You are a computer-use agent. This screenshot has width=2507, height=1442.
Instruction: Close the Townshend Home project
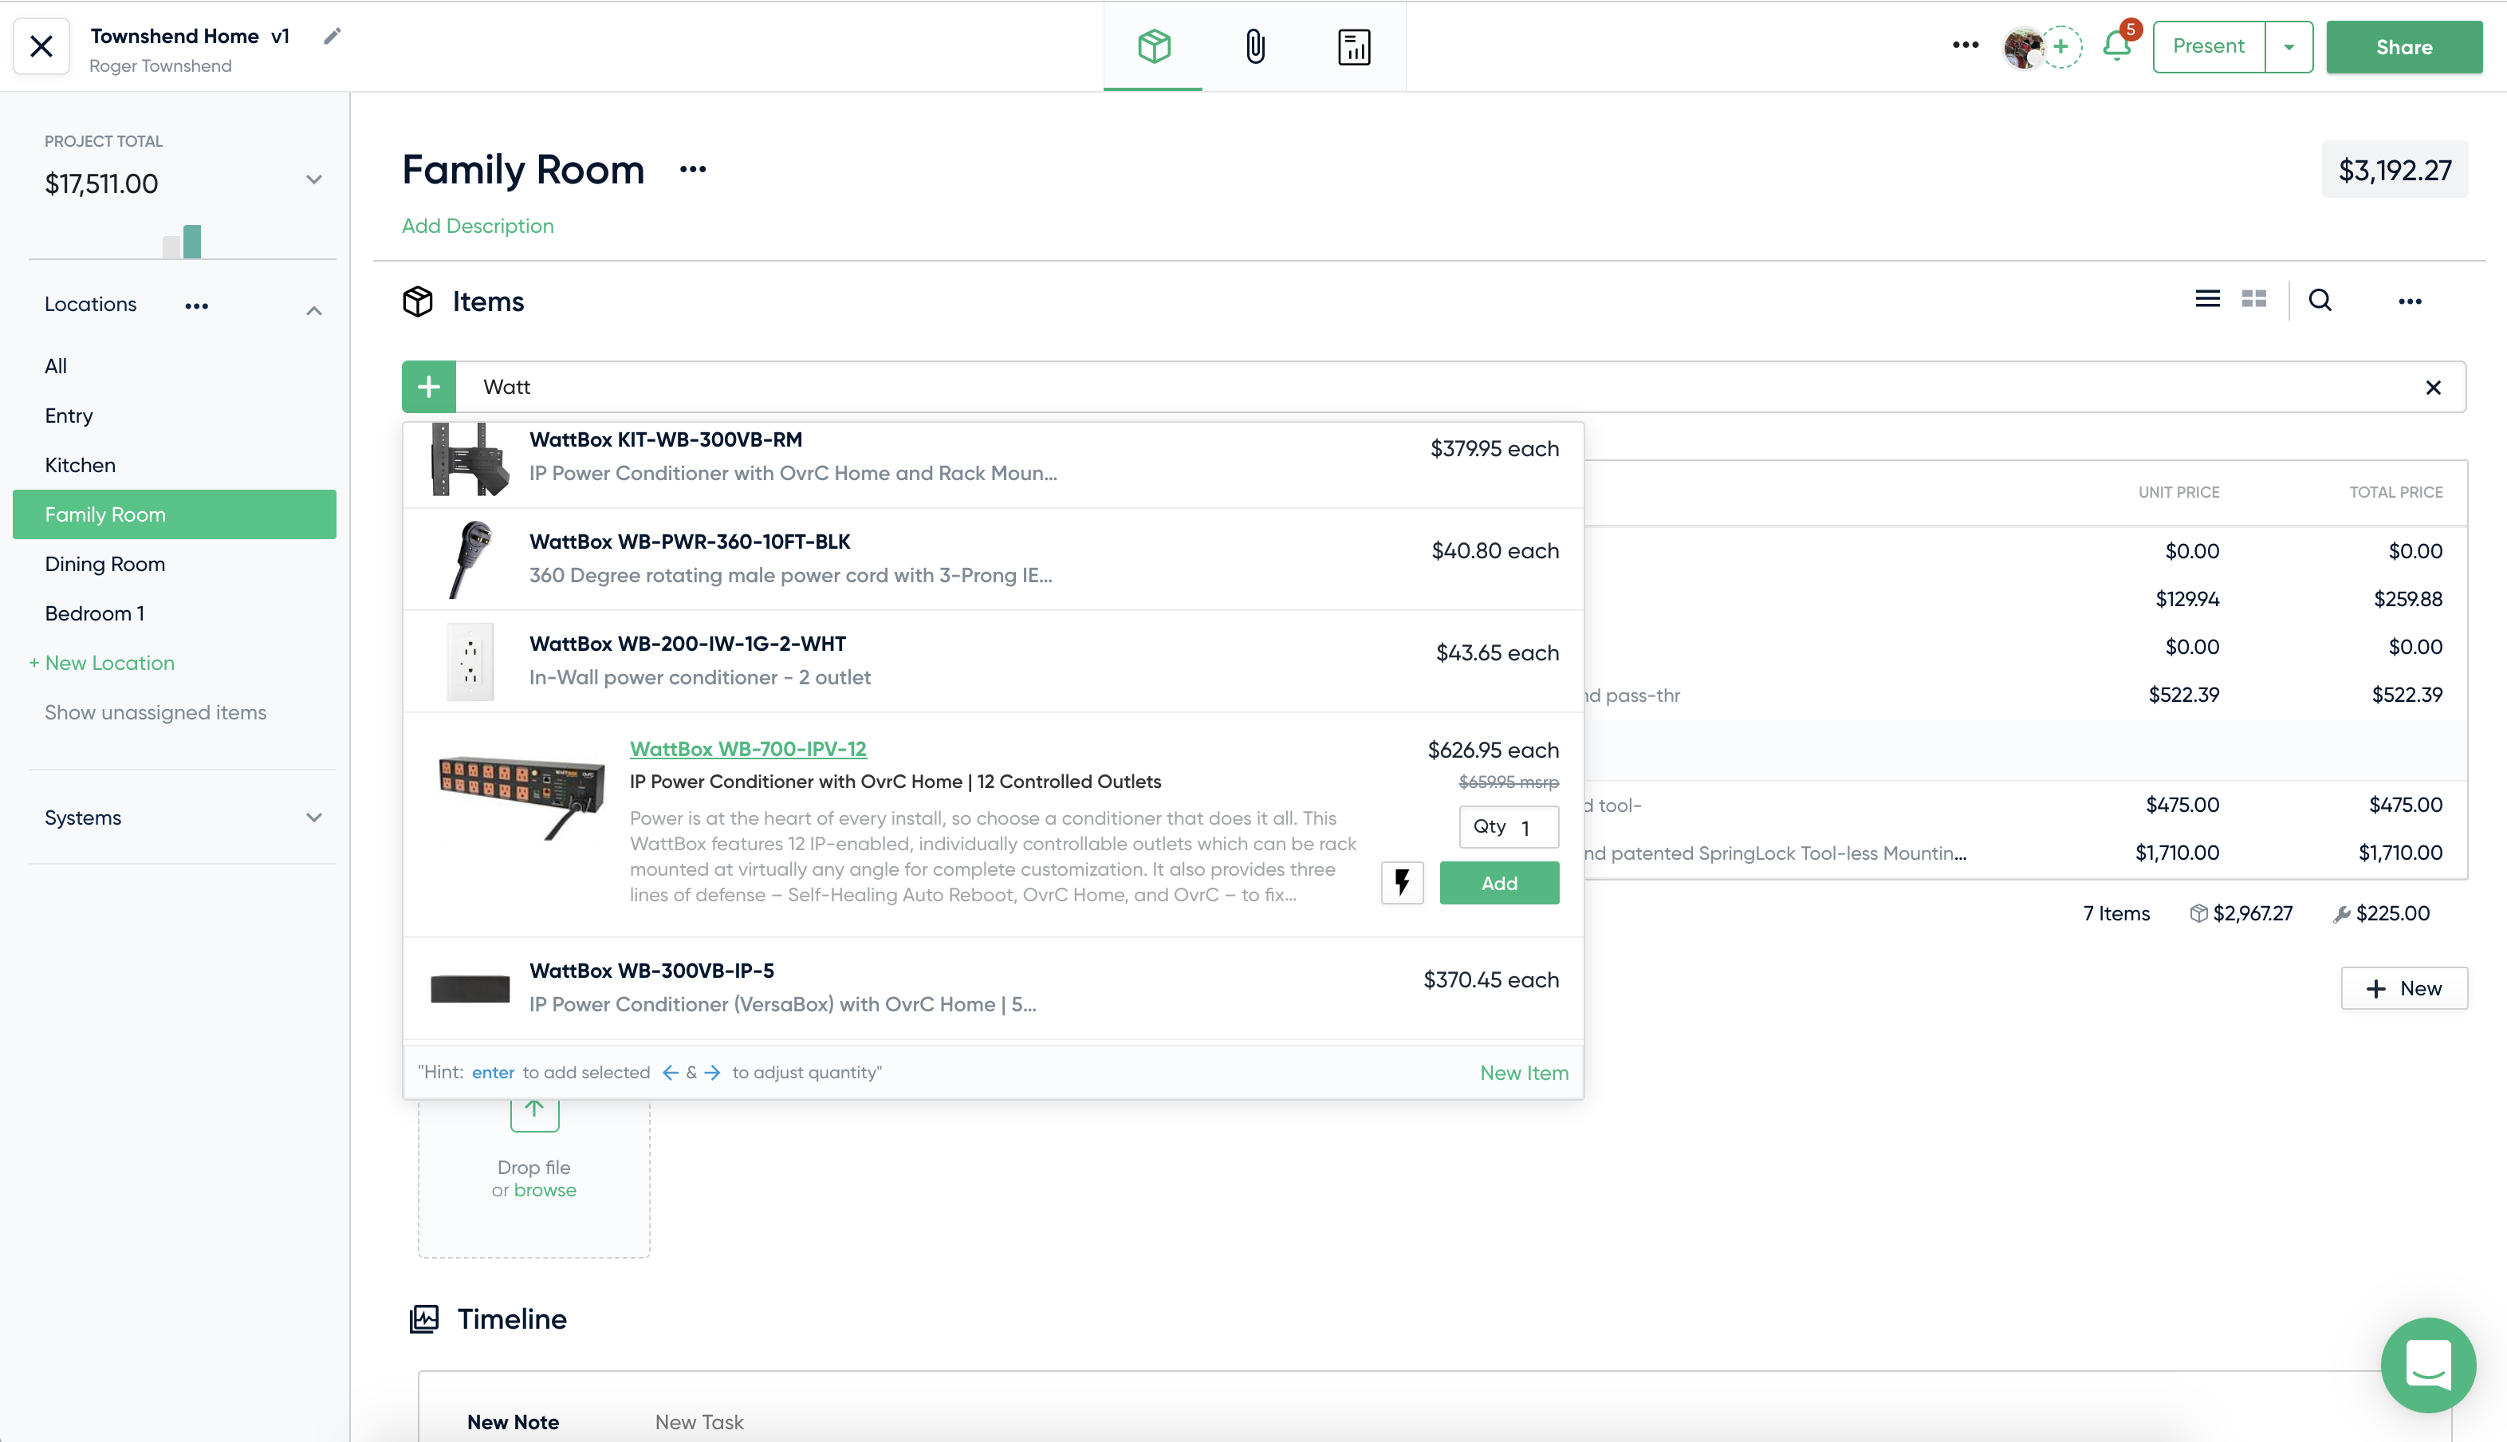pos(41,46)
